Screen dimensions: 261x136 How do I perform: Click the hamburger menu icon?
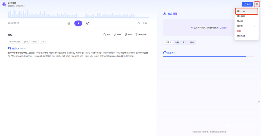[257, 4]
